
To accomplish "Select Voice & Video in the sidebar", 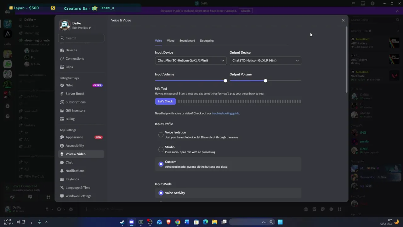I will pyautogui.click(x=81, y=154).
